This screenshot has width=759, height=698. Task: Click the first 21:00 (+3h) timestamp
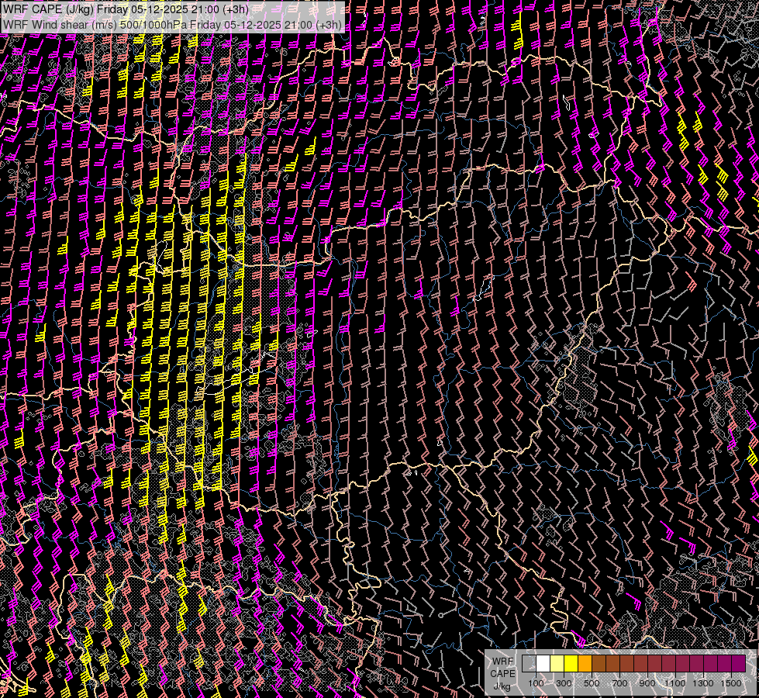(x=221, y=9)
